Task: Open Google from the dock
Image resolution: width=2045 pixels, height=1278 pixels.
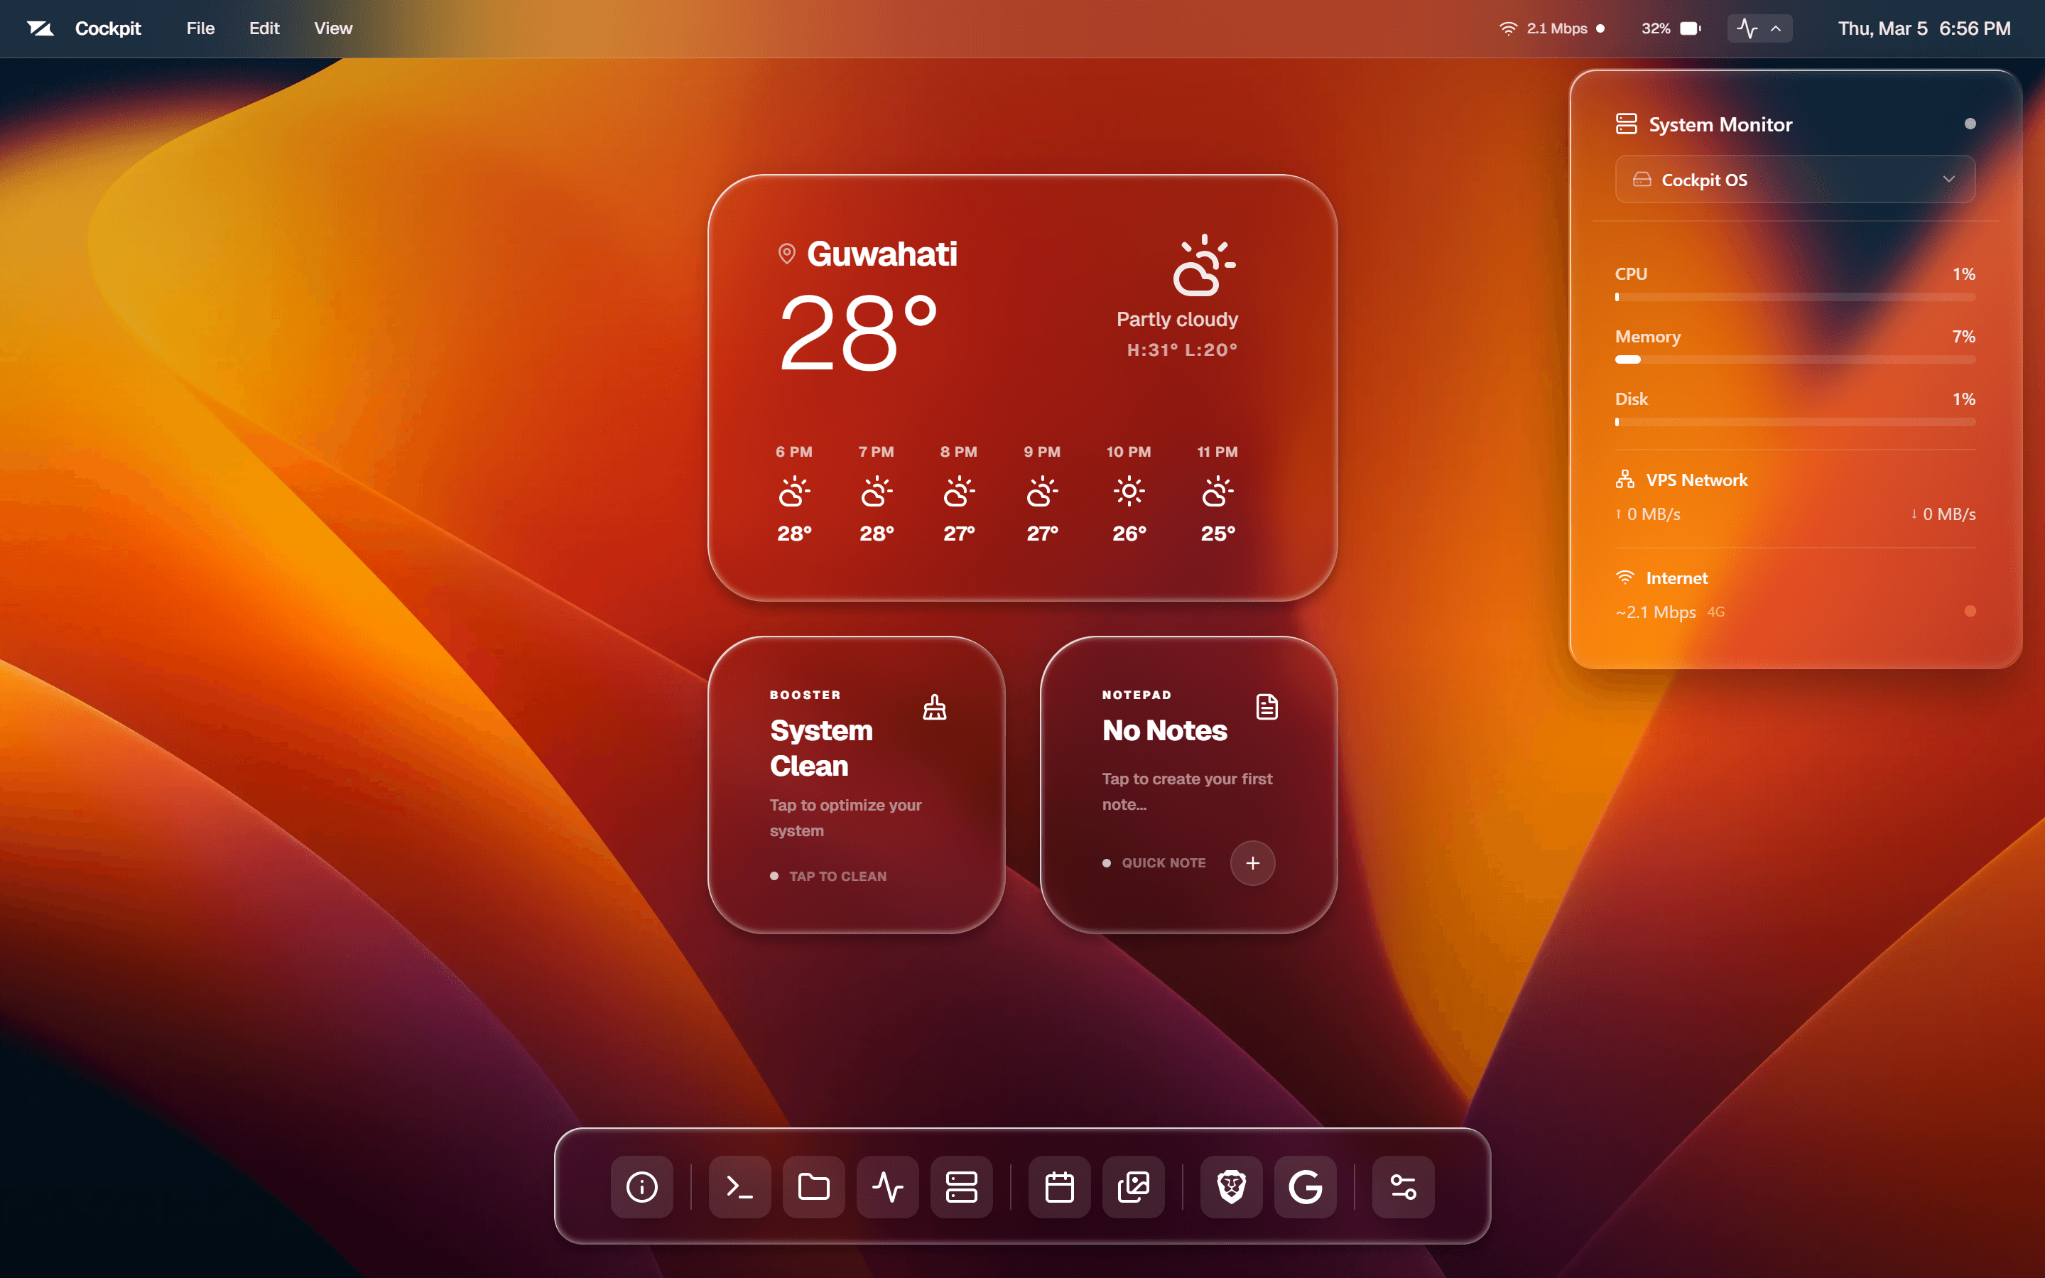Action: (1304, 1186)
